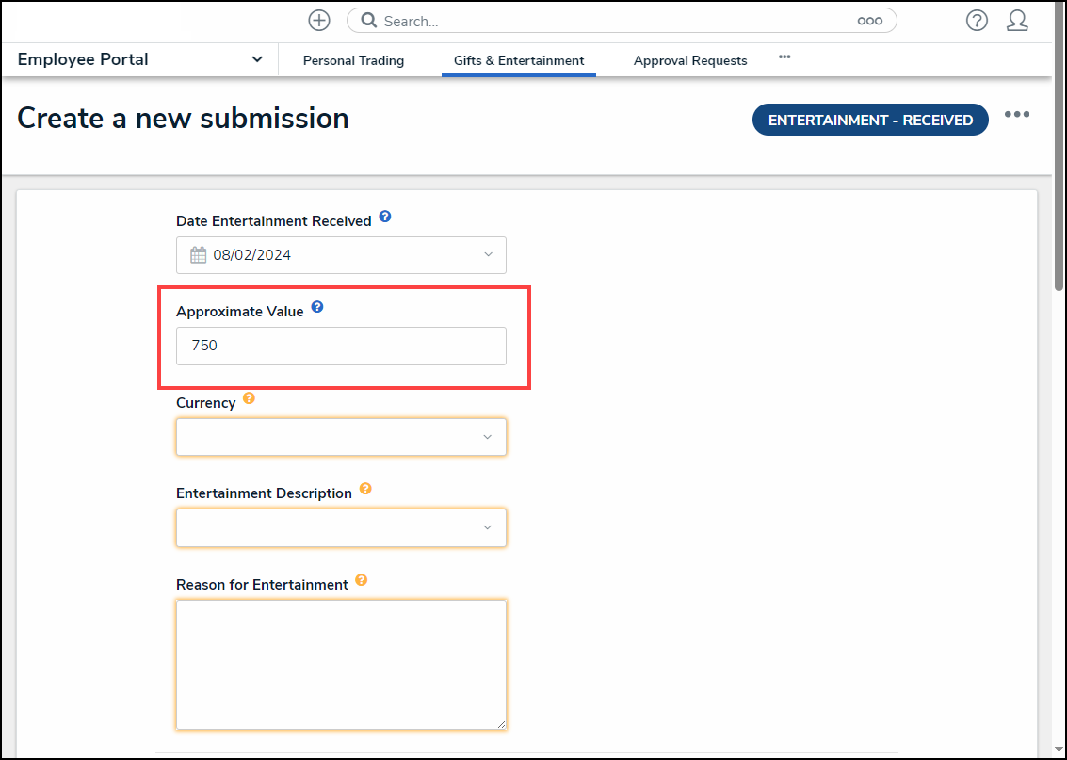The image size is (1067, 760).
Task: Switch to the Personal Trading tab
Action: (353, 60)
